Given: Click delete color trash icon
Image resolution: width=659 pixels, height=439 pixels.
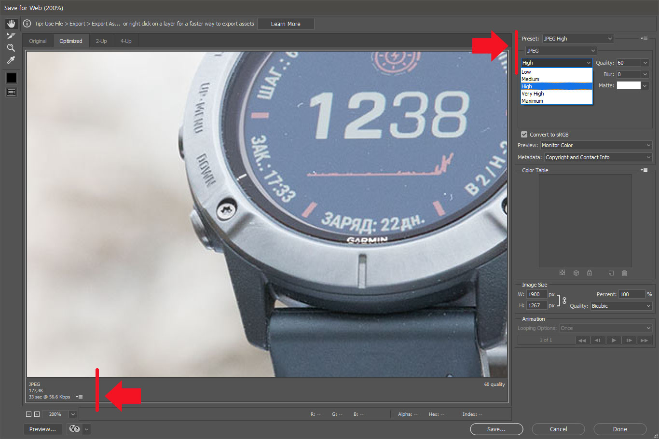Looking at the screenshot, I should (624, 273).
